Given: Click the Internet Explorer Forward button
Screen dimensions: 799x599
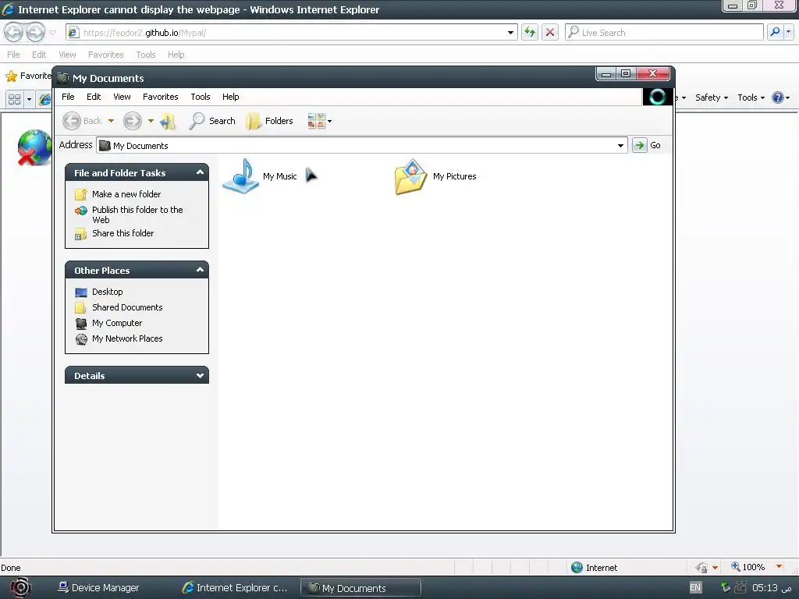Looking at the screenshot, I should [x=35, y=33].
